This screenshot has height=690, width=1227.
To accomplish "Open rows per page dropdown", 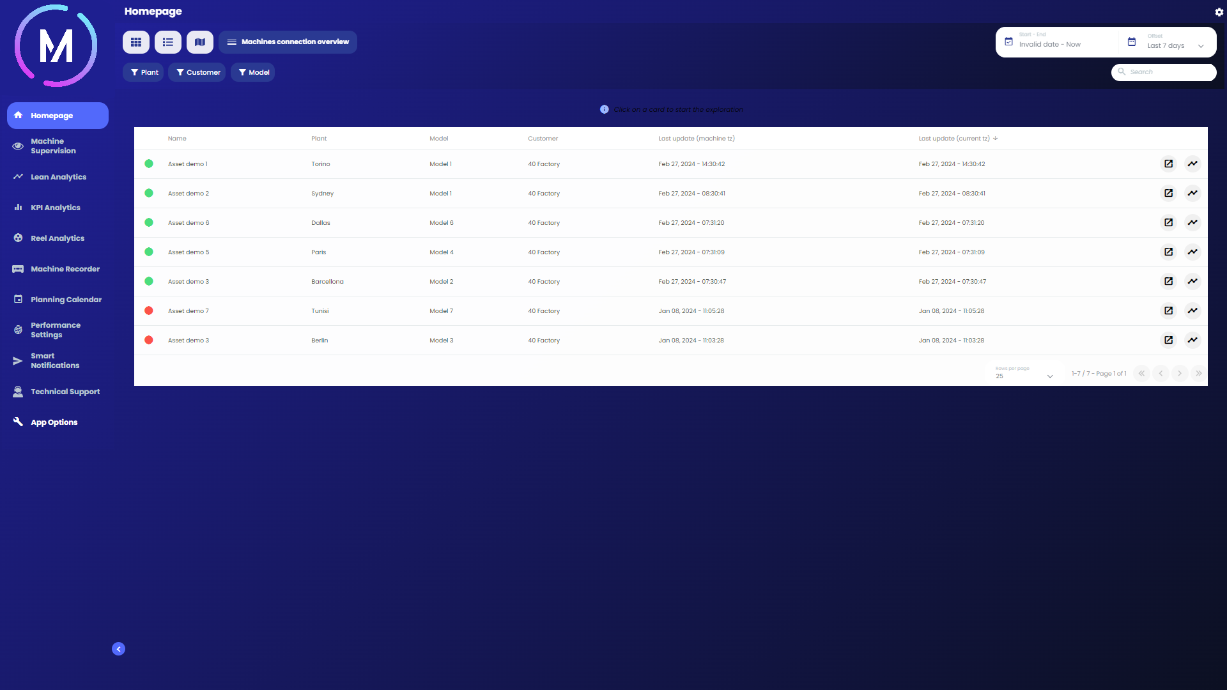I will 1024,375.
